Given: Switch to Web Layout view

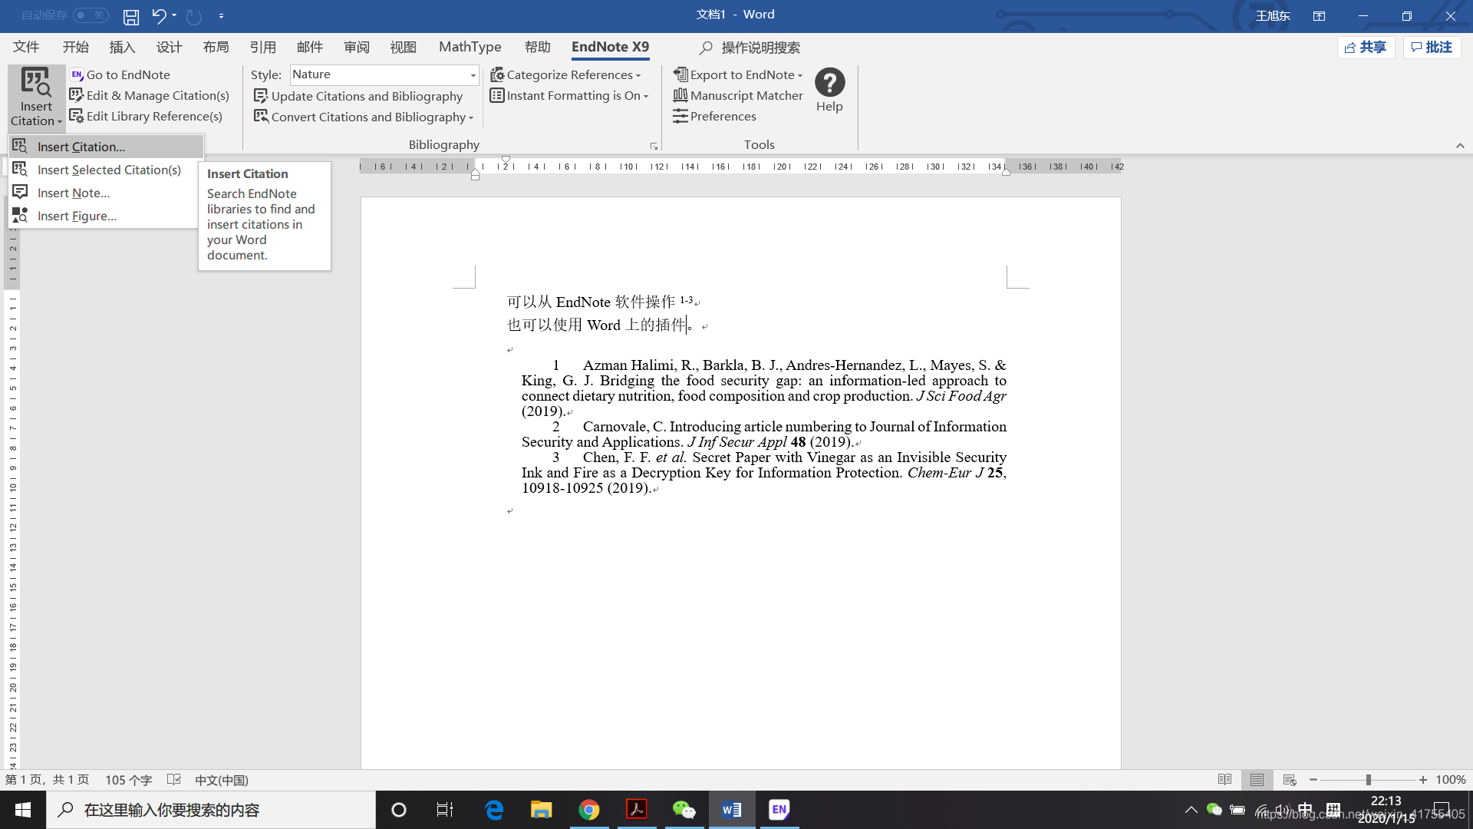Looking at the screenshot, I should coord(1289,780).
